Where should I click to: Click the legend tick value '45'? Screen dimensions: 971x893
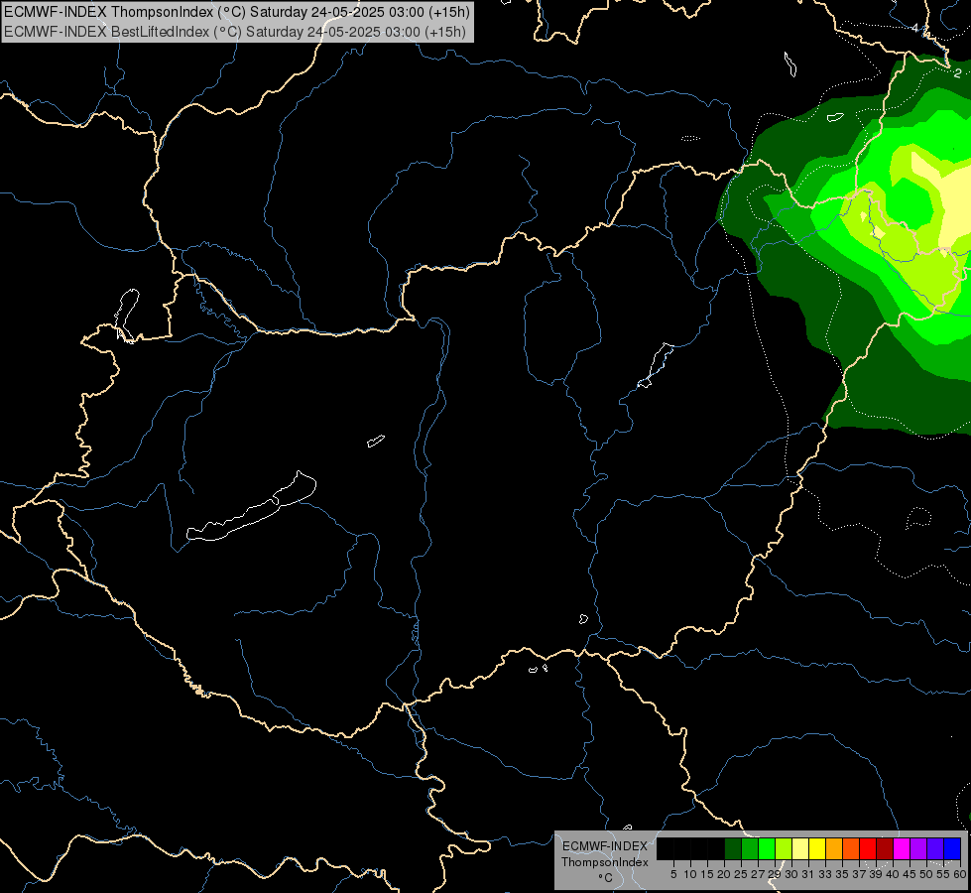click(910, 874)
